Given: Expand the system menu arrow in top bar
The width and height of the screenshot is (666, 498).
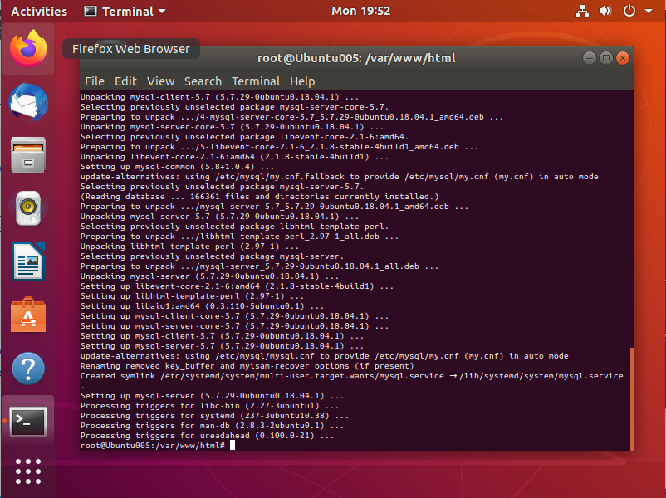Looking at the screenshot, I should [649, 11].
